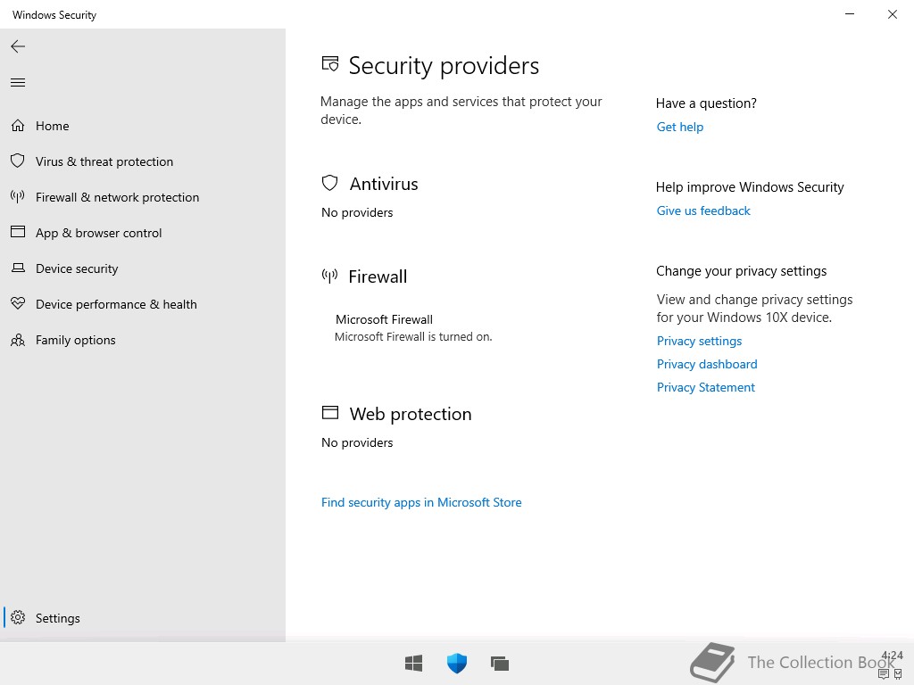The width and height of the screenshot is (914, 685).
Task: Open the Privacy dashboard link
Action: pos(707,364)
